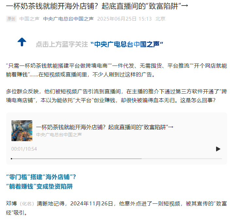This screenshot has width=236, height=221.
Task: Open the blue 中央广电总台中国之声 account link beside date
Action: click(68, 19)
